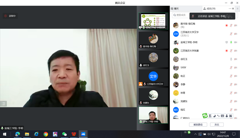The width and height of the screenshot is (240, 138).
Task: Select the 刘建东 video thumbnail
Action: tap(153, 96)
